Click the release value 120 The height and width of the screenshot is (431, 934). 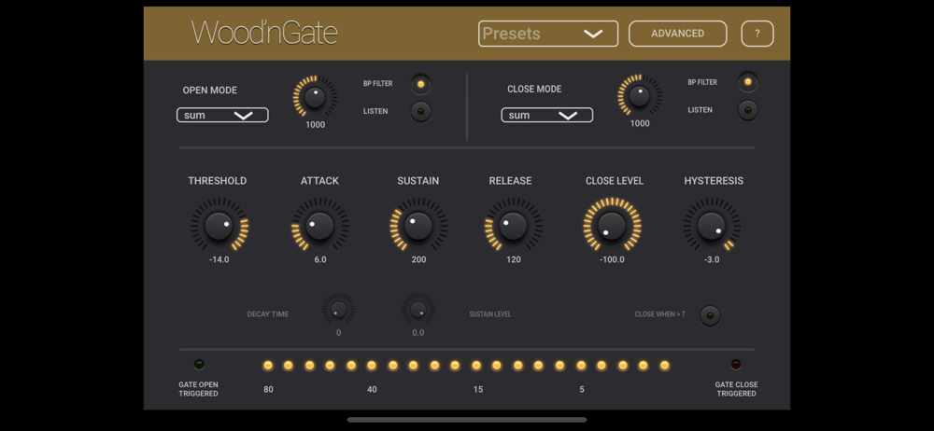click(x=514, y=260)
